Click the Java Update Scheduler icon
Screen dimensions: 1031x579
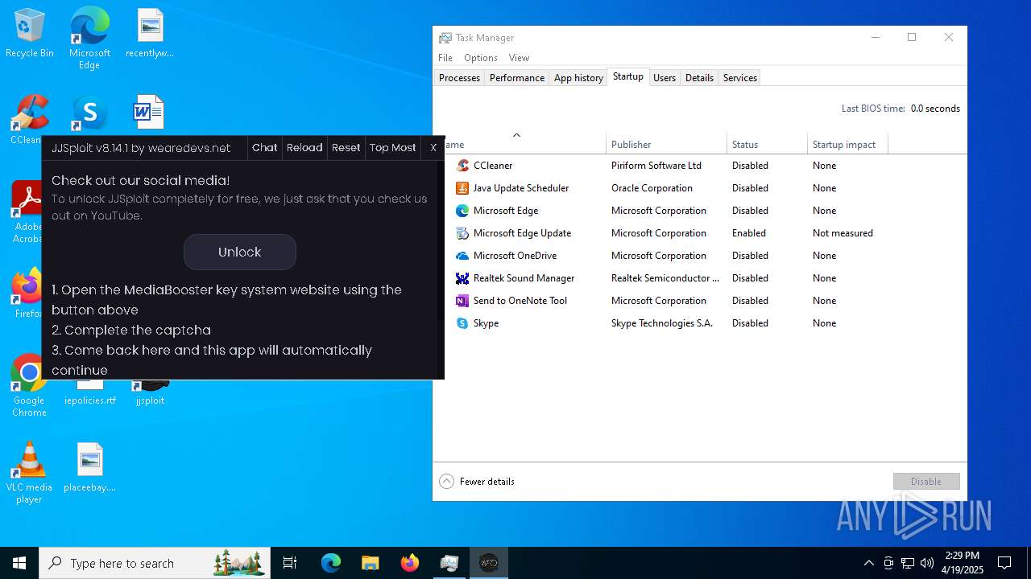pos(462,188)
